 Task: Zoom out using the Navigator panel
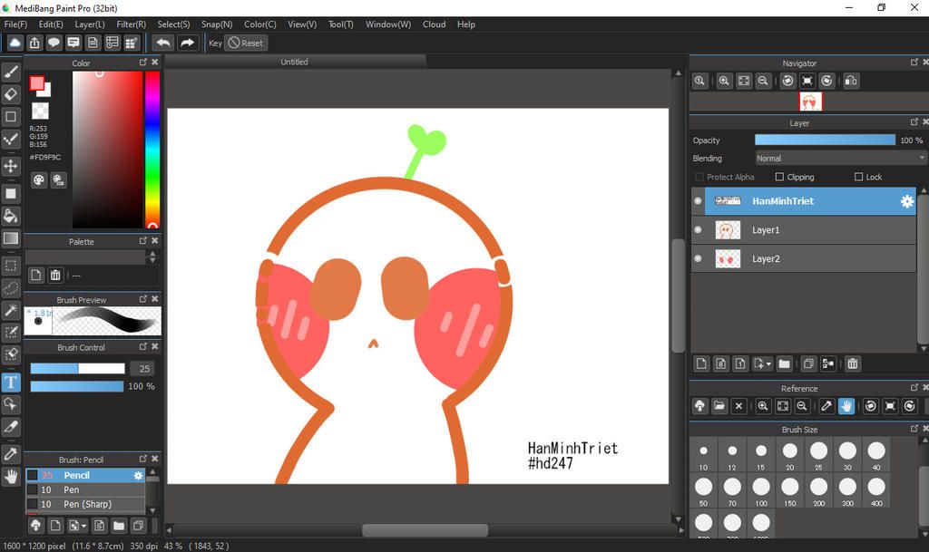tap(763, 81)
